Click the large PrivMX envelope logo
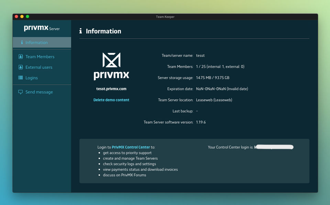This screenshot has width=330, height=205. [x=111, y=60]
